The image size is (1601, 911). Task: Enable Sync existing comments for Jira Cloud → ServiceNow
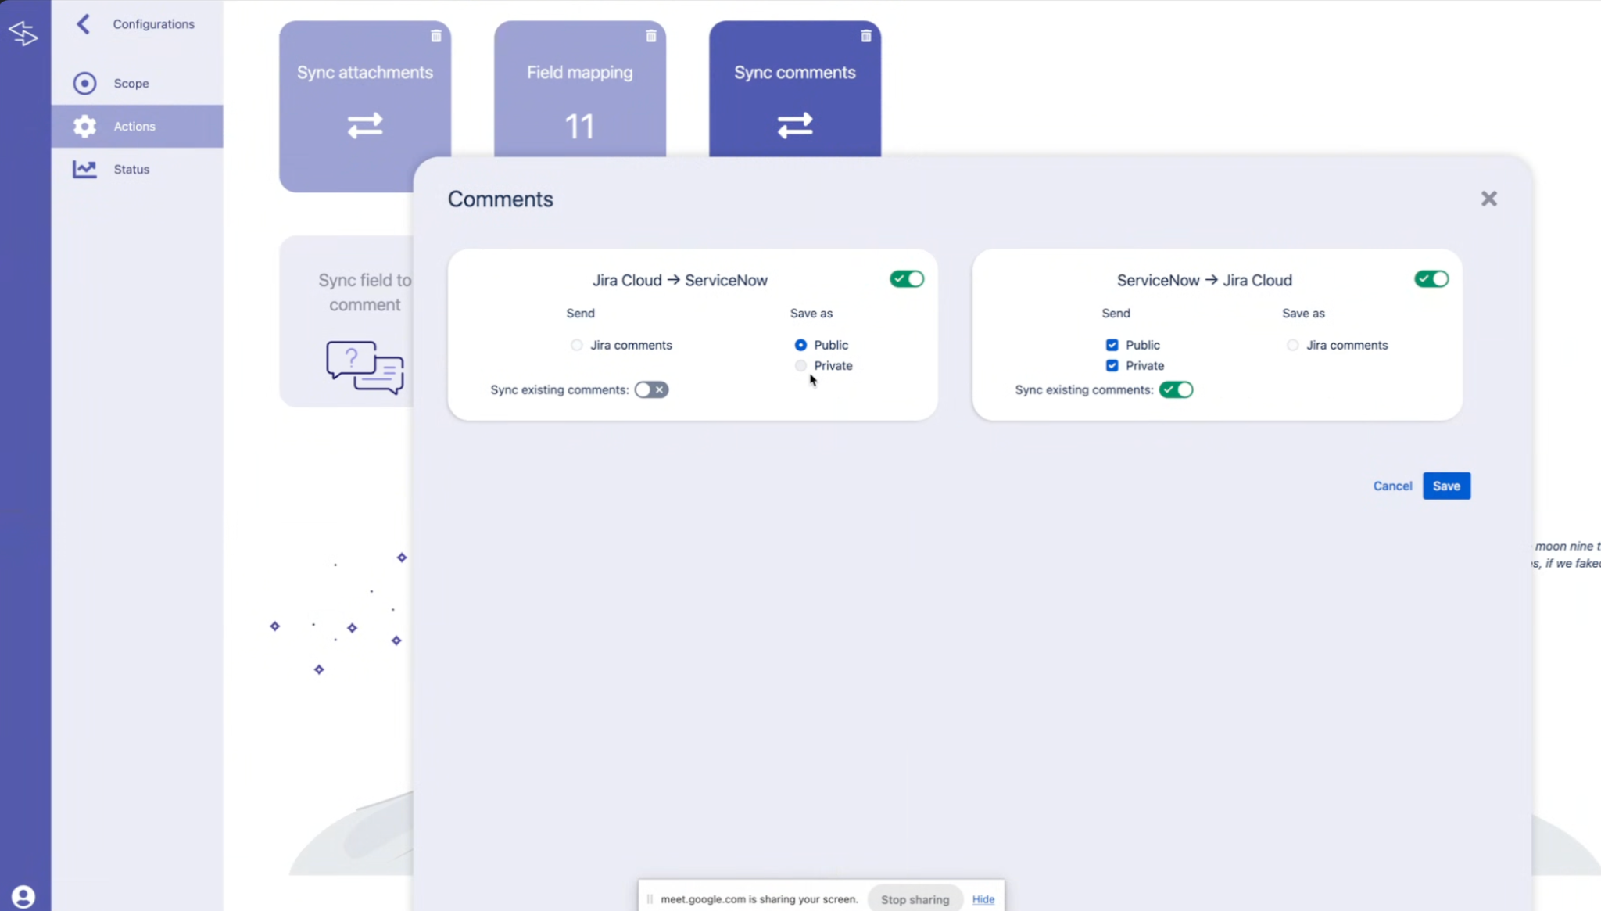pyautogui.click(x=651, y=389)
